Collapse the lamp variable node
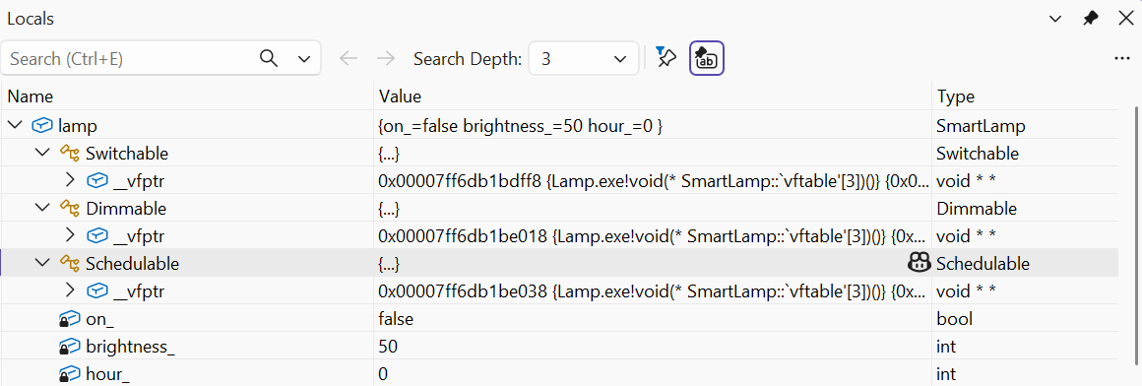Image resolution: width=1142 pixels, height=386 pixels. 14,125
